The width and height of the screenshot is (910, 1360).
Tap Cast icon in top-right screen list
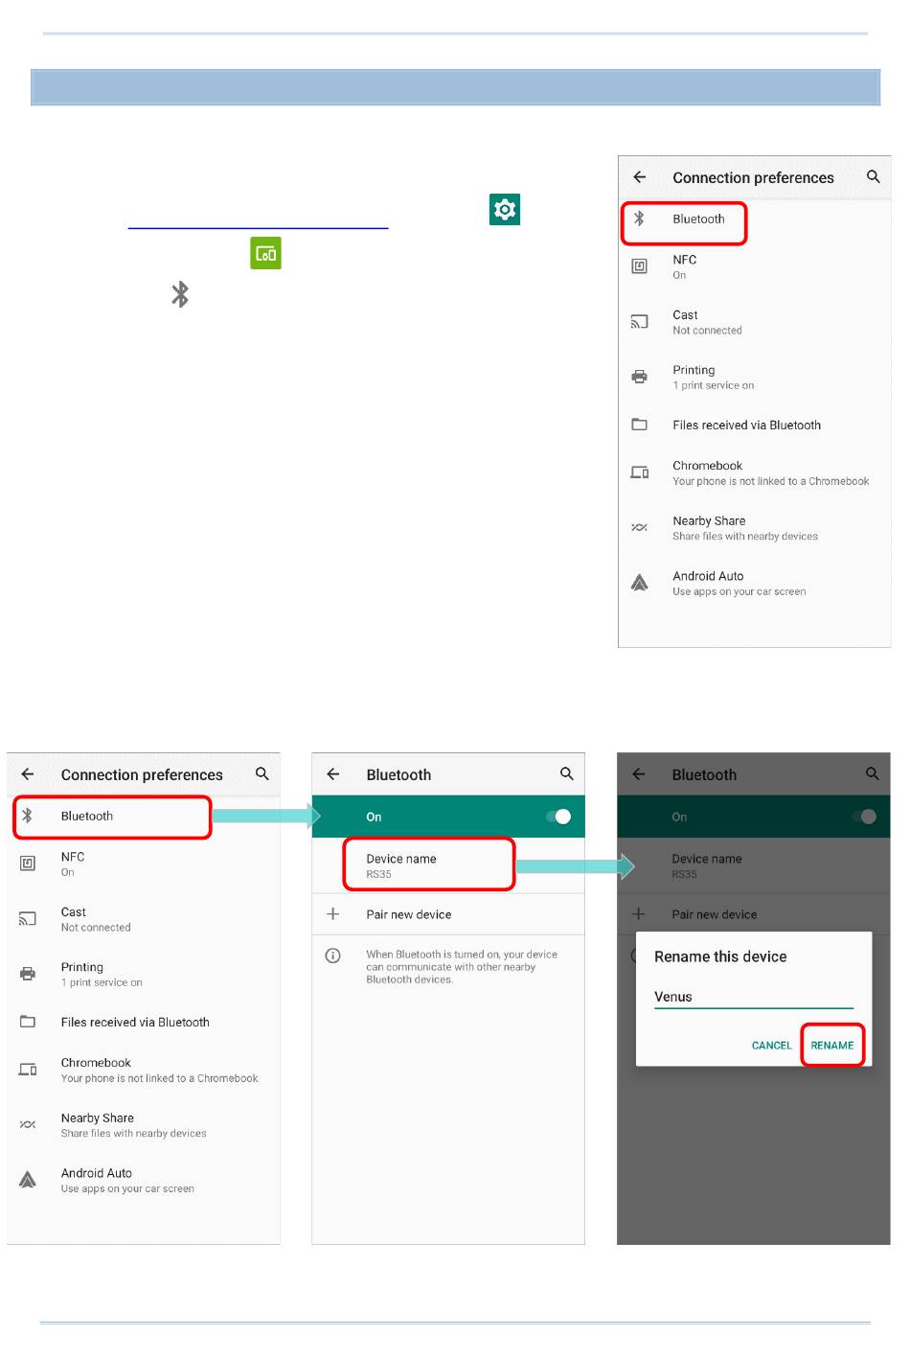(639, 322)
